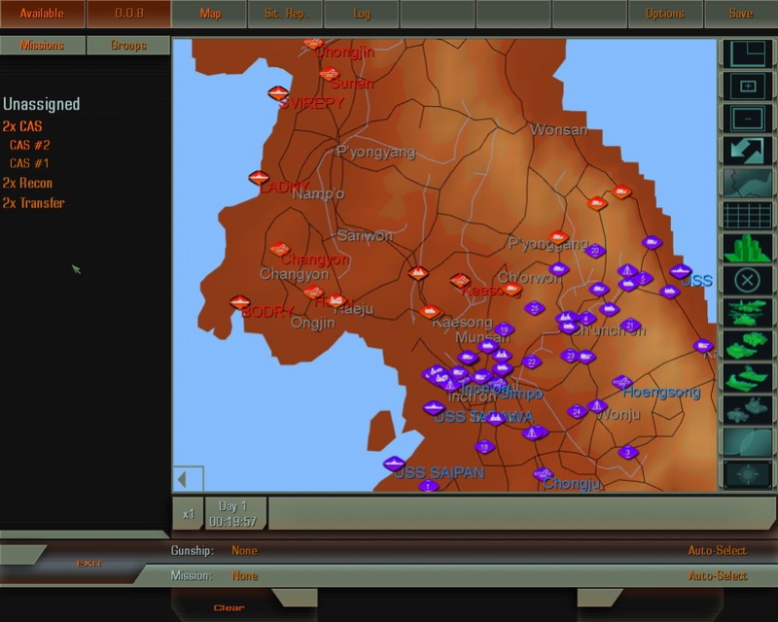Select the CAS #2 mission
Image resolution: width=778 pixels, height=622 pixels.
tap(30, 146)
